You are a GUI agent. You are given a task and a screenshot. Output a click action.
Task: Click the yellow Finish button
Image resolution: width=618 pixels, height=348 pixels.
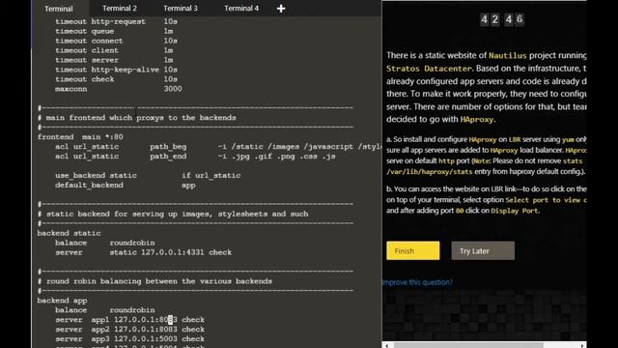(412, 250)
